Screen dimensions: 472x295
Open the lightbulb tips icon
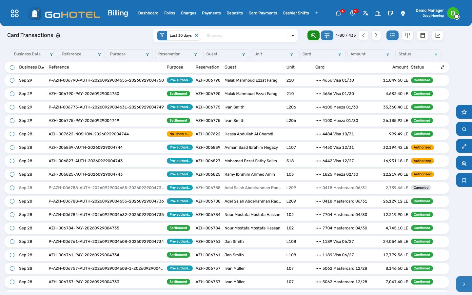click(x=403, y=13)
